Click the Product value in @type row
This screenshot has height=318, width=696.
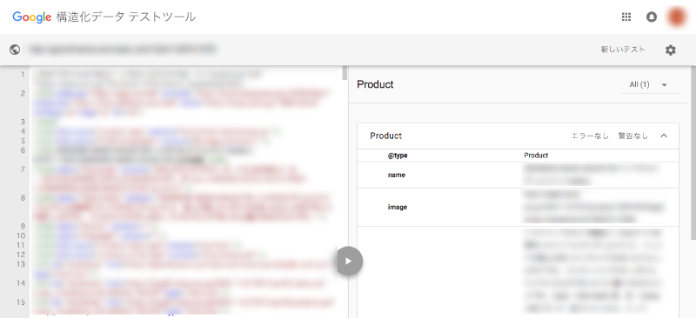click(536, 156)
